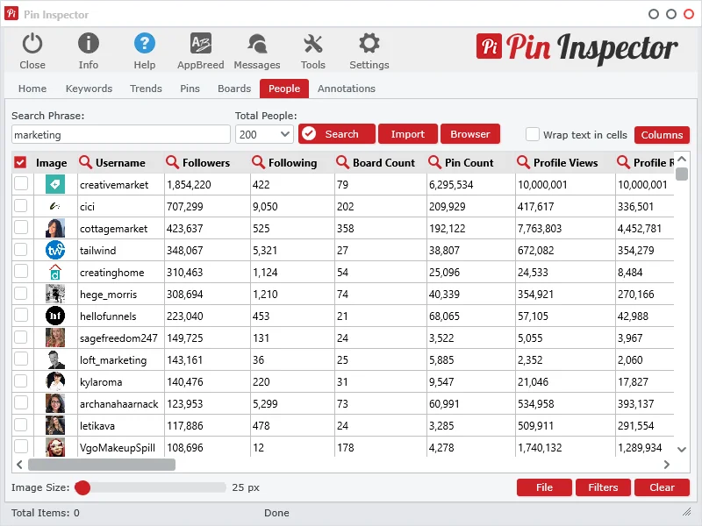This screenshot has height=526, width=702.
Task: Switch to the Keywords tab
Action: pos(90,89)
